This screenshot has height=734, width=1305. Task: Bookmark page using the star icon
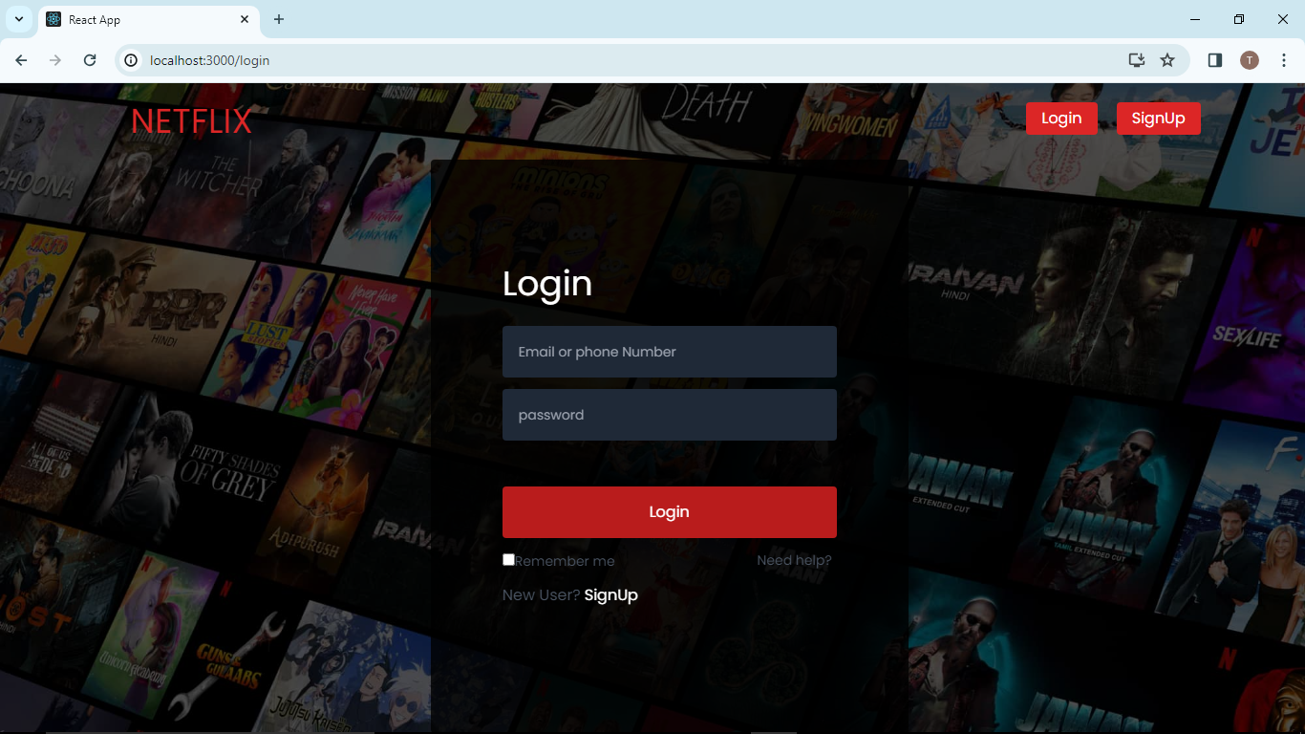tap(1167, 60)
